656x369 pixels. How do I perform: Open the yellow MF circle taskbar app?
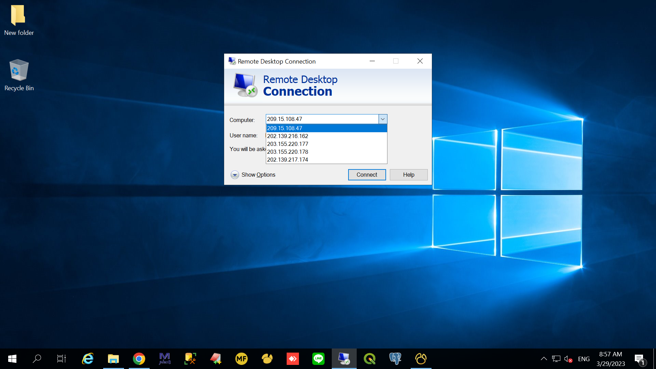242,359
